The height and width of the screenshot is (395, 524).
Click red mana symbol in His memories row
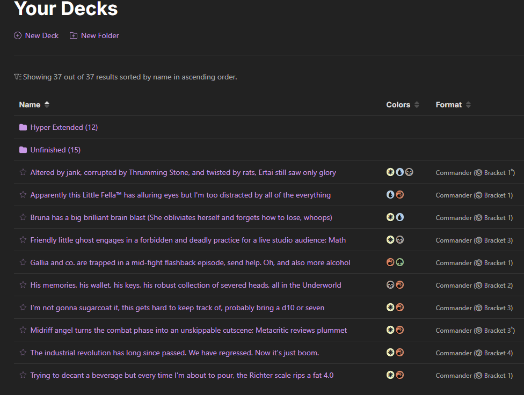[399, 285]
